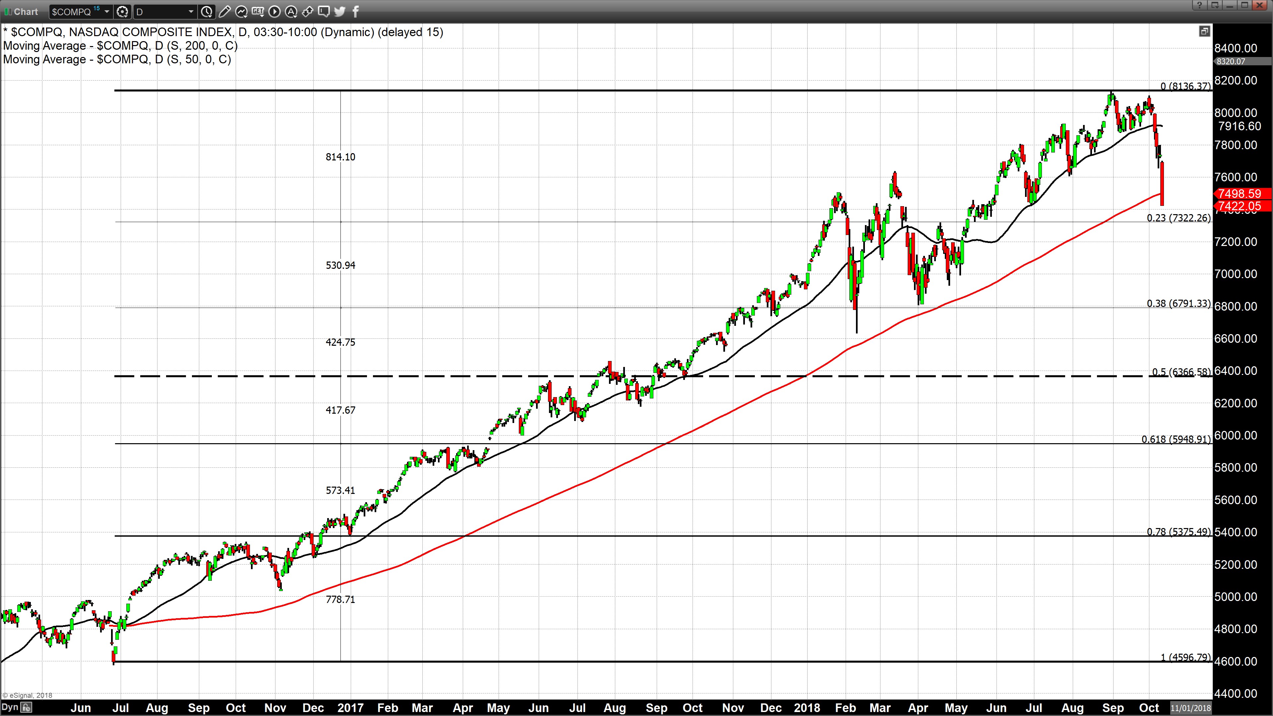
Task: Click the GET download icon
Action: (x=258, y=11)
